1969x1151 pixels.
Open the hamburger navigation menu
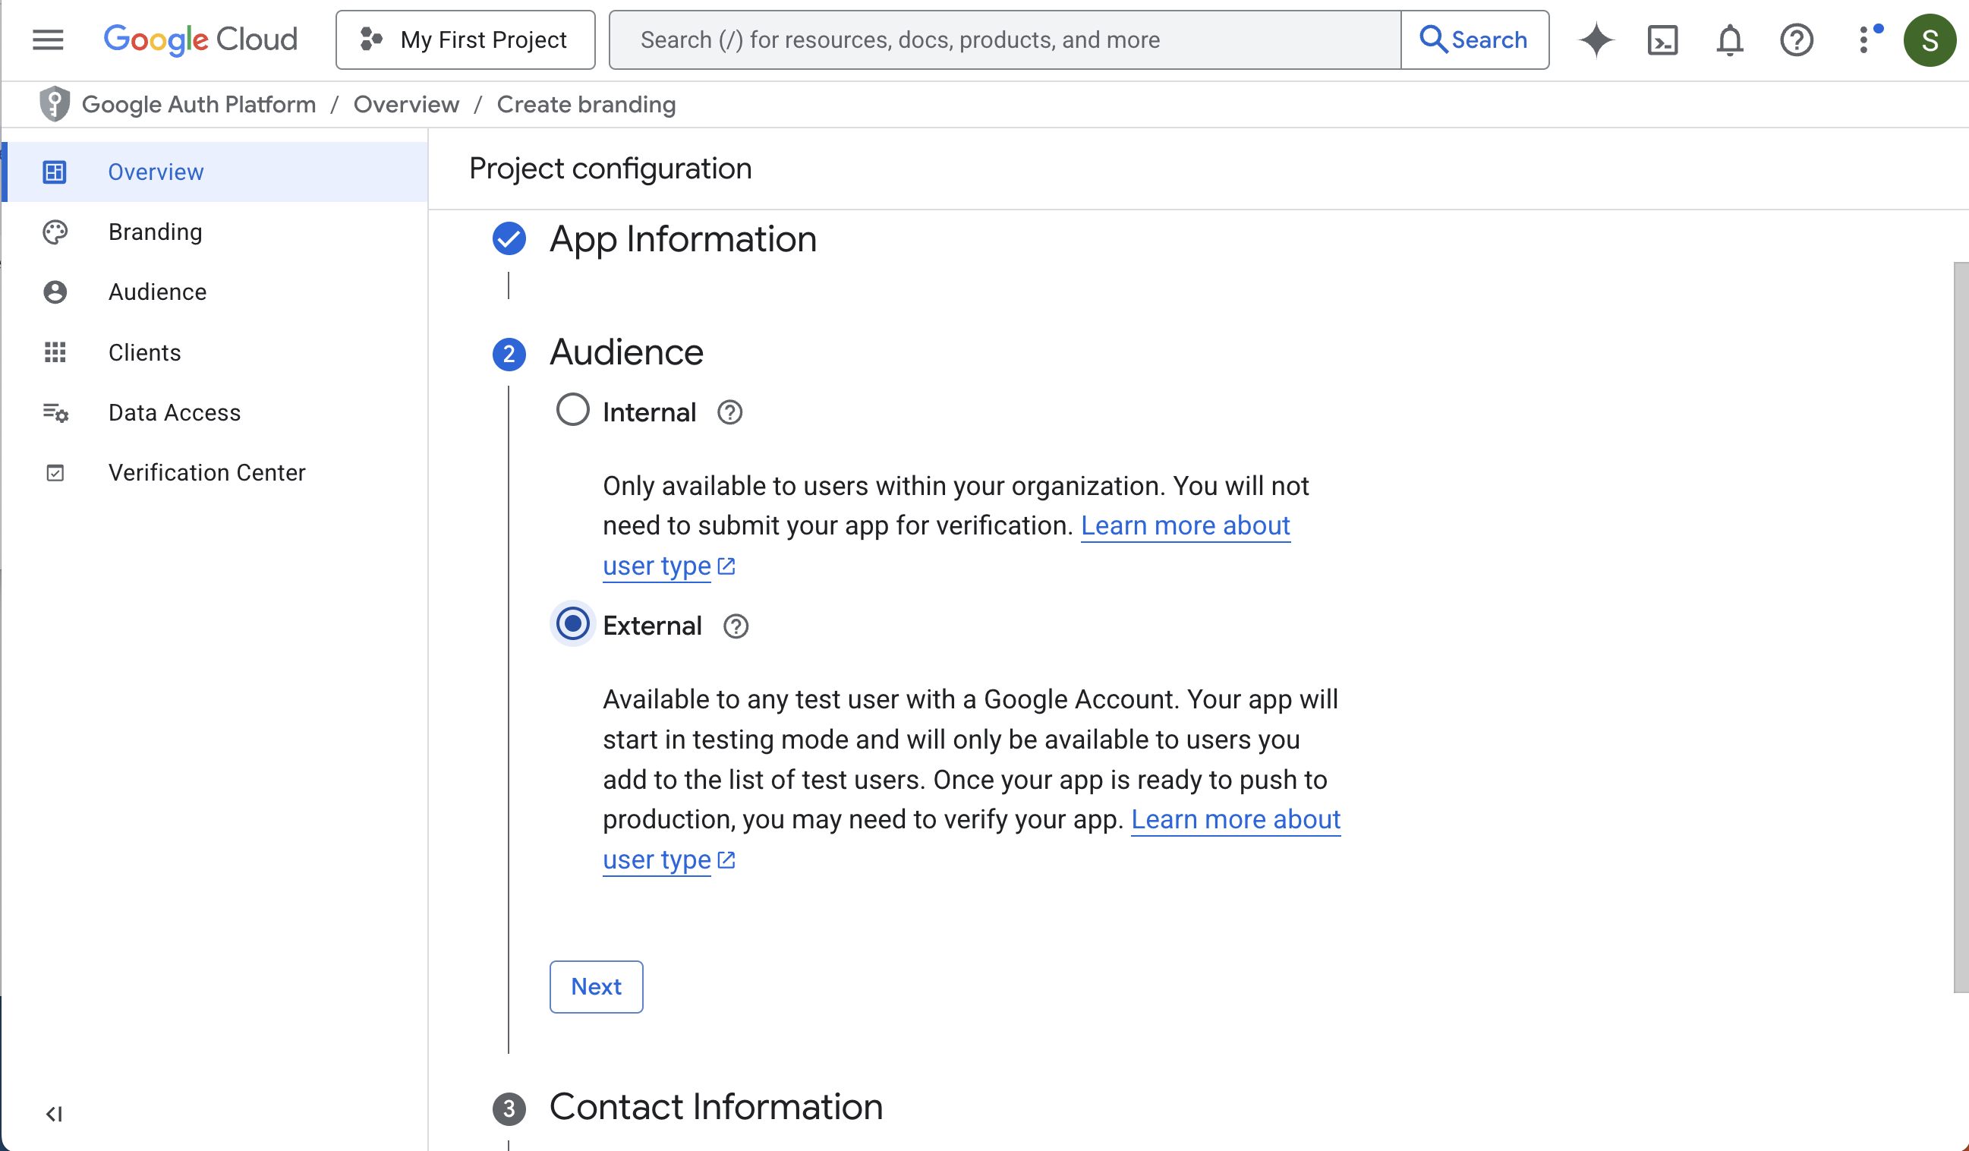click(x=48, y=39)
